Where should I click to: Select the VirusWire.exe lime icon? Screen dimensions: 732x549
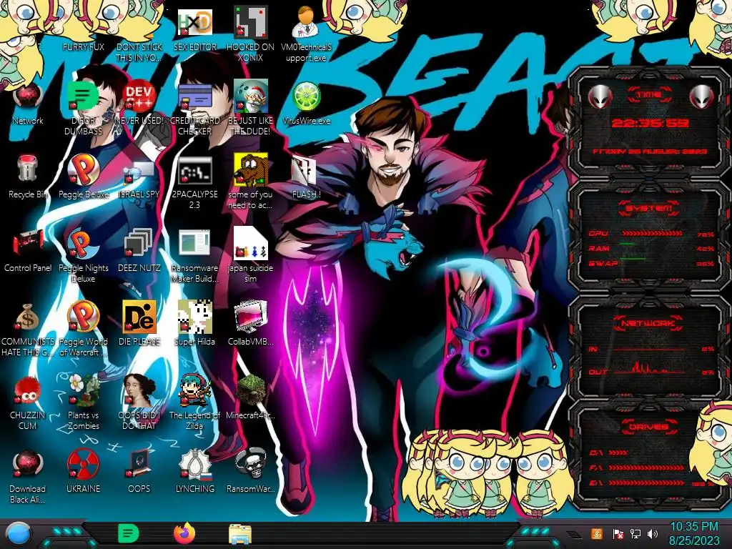click(x=306, y=104)
